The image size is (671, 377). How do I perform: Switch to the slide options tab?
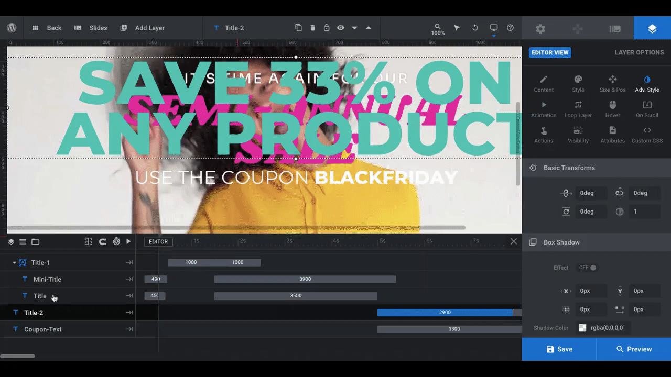[615, 29]
